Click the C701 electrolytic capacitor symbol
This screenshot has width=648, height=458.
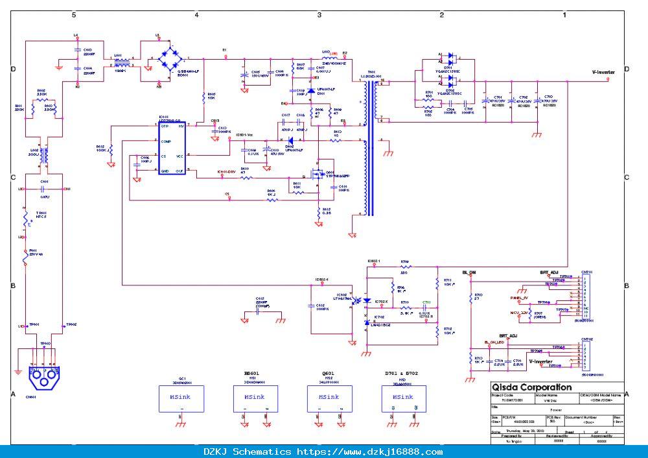coord(485,101)
